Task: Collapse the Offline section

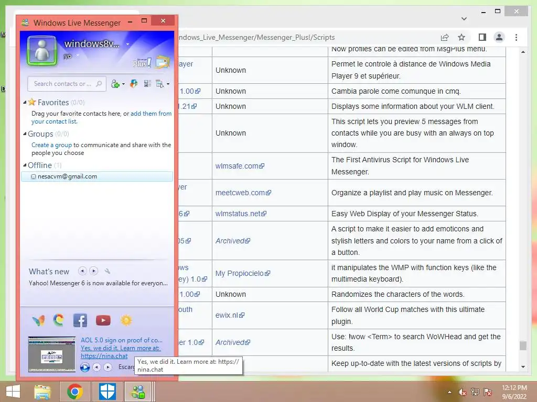Action: 25,165
